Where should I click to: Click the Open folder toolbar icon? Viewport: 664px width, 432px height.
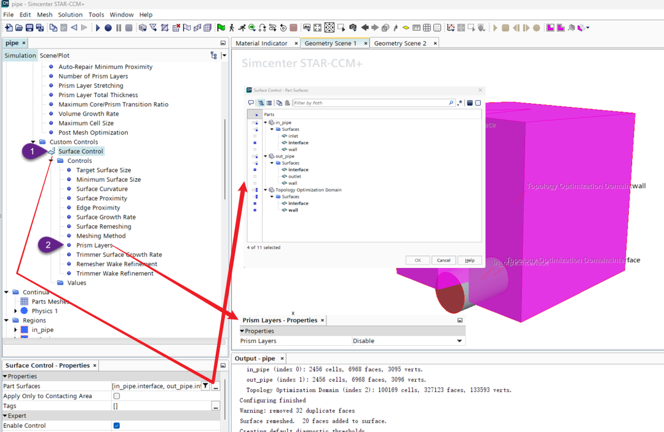click(x=19, y=28)
